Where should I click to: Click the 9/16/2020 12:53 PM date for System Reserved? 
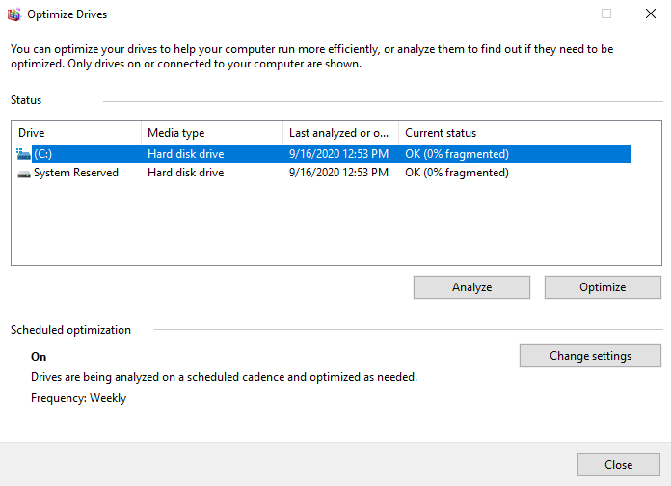pyautogui.click(x=338, y=173)
